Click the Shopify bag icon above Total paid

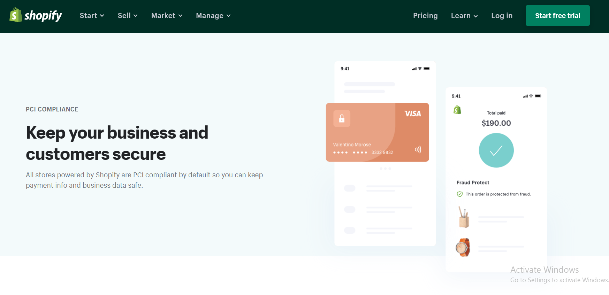[457, 110]
